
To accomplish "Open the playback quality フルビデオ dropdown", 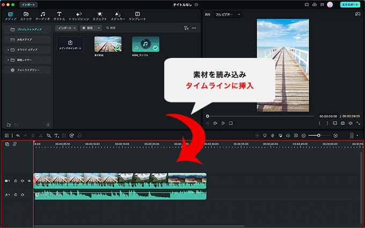I will [228, 14].
